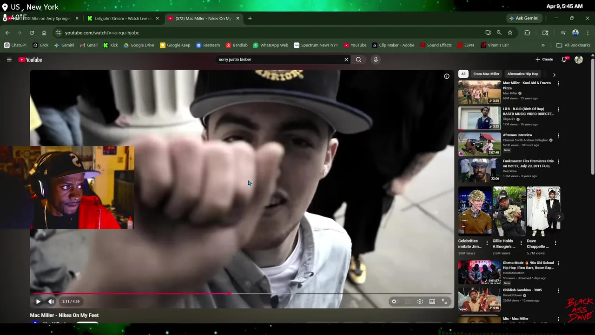595x335 pixels.
Task: Open options for Funkmaster Flex video
Action: coord(558,161)
